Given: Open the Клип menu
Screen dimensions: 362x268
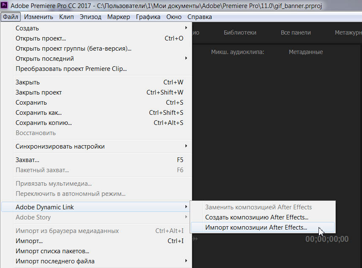Looking at the screenshot, I should click(x=66, y=17).
